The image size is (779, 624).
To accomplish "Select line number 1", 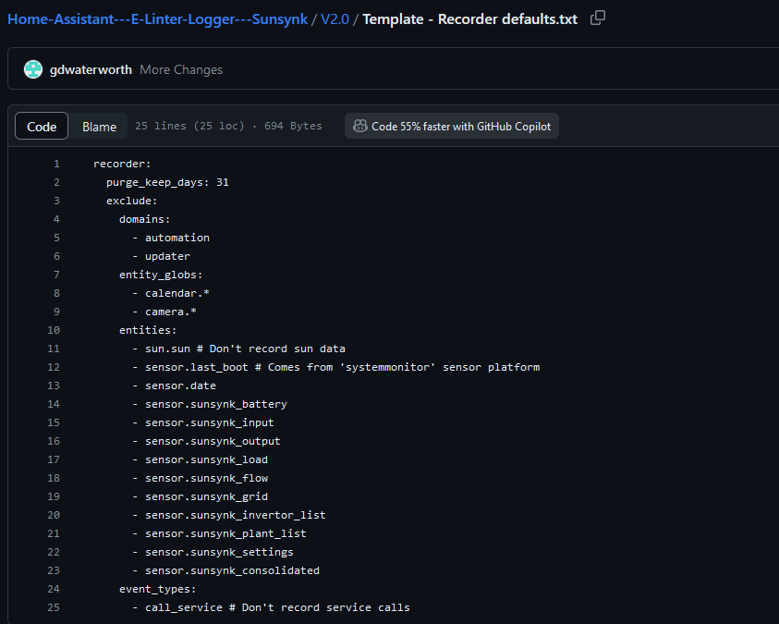I will point(56,164).
